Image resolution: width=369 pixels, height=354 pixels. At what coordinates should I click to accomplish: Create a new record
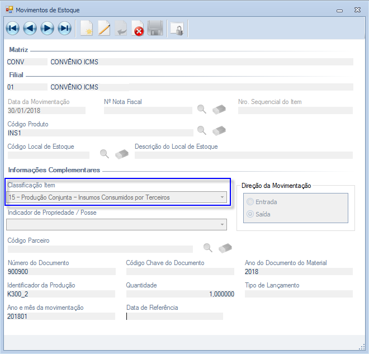tap(87, 29)
